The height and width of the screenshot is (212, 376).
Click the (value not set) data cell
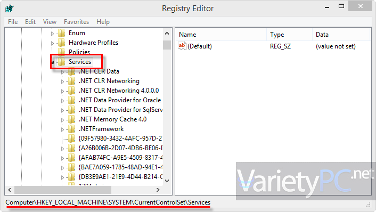coord(336,46)
